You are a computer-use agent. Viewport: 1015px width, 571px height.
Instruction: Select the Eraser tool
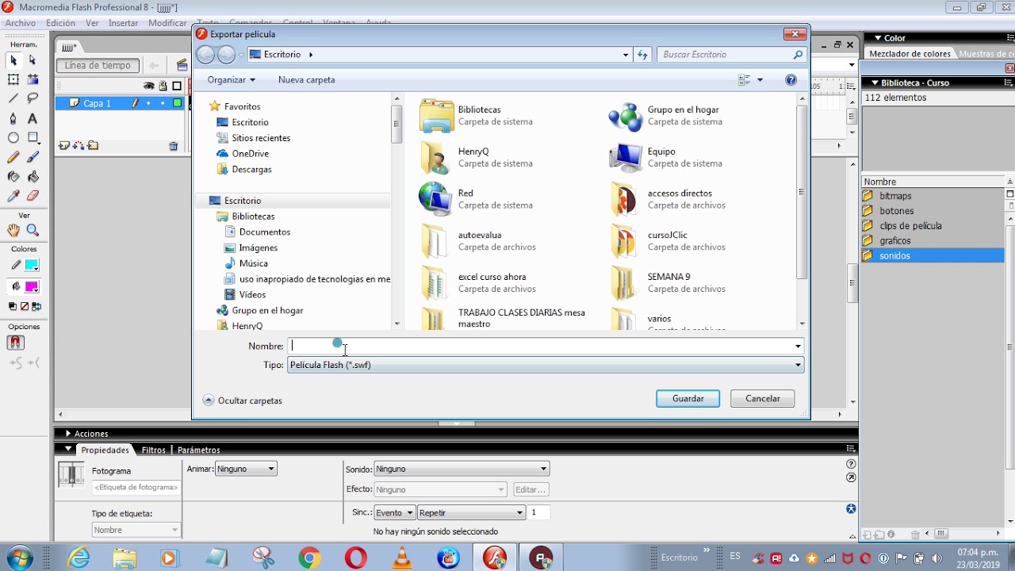[33, 196]
